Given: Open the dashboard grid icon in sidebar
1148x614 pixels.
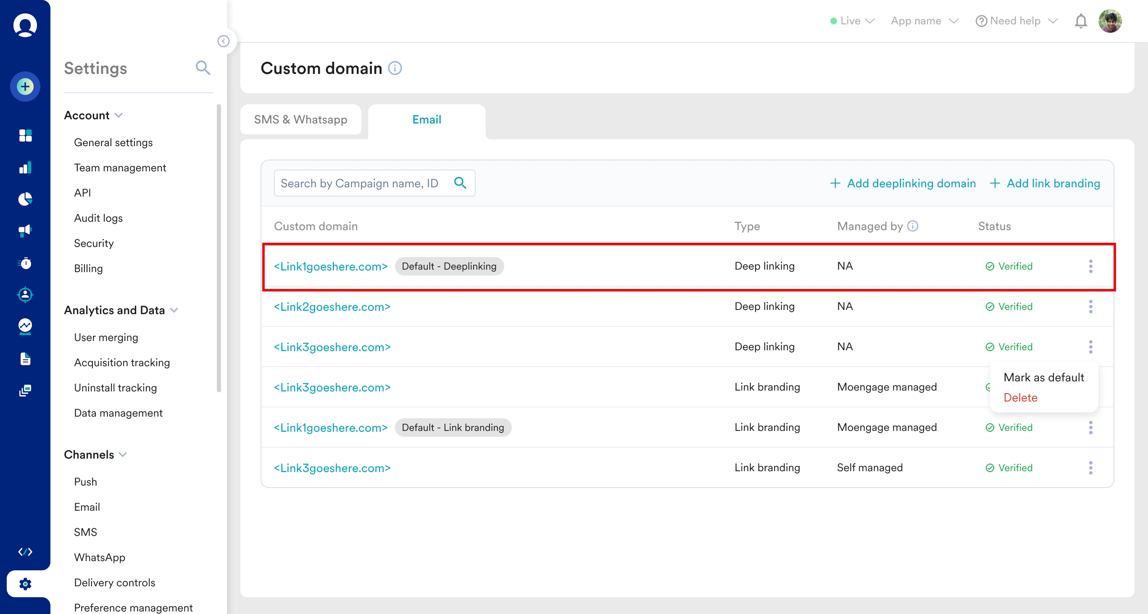Looking at the screenshot, I should (x=25, y=135).
